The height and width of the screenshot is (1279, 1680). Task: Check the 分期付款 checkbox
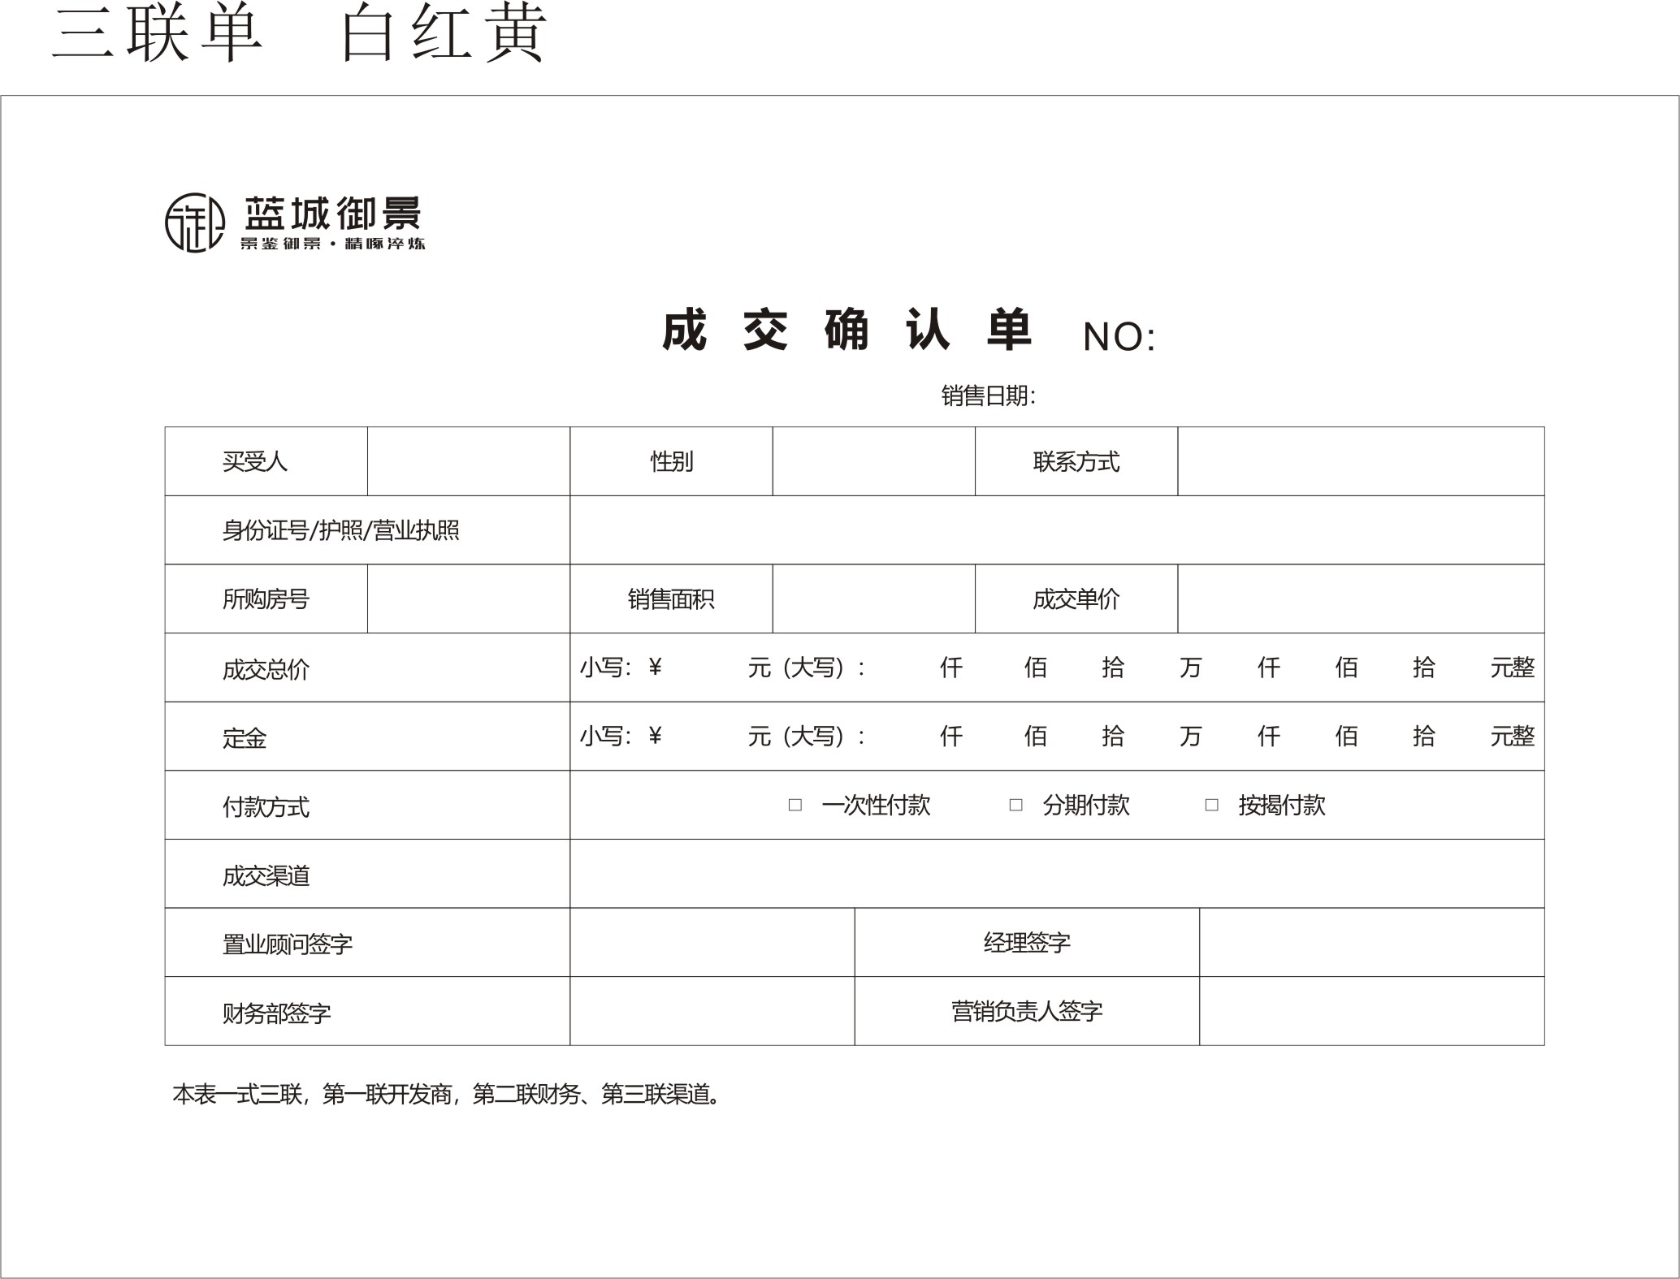coord(1015,805)
